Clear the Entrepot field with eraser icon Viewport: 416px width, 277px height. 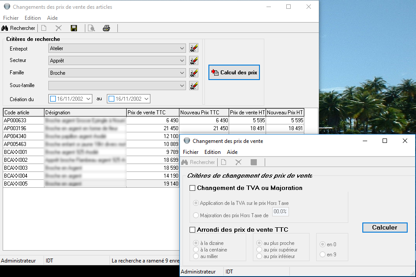(193, 48)
